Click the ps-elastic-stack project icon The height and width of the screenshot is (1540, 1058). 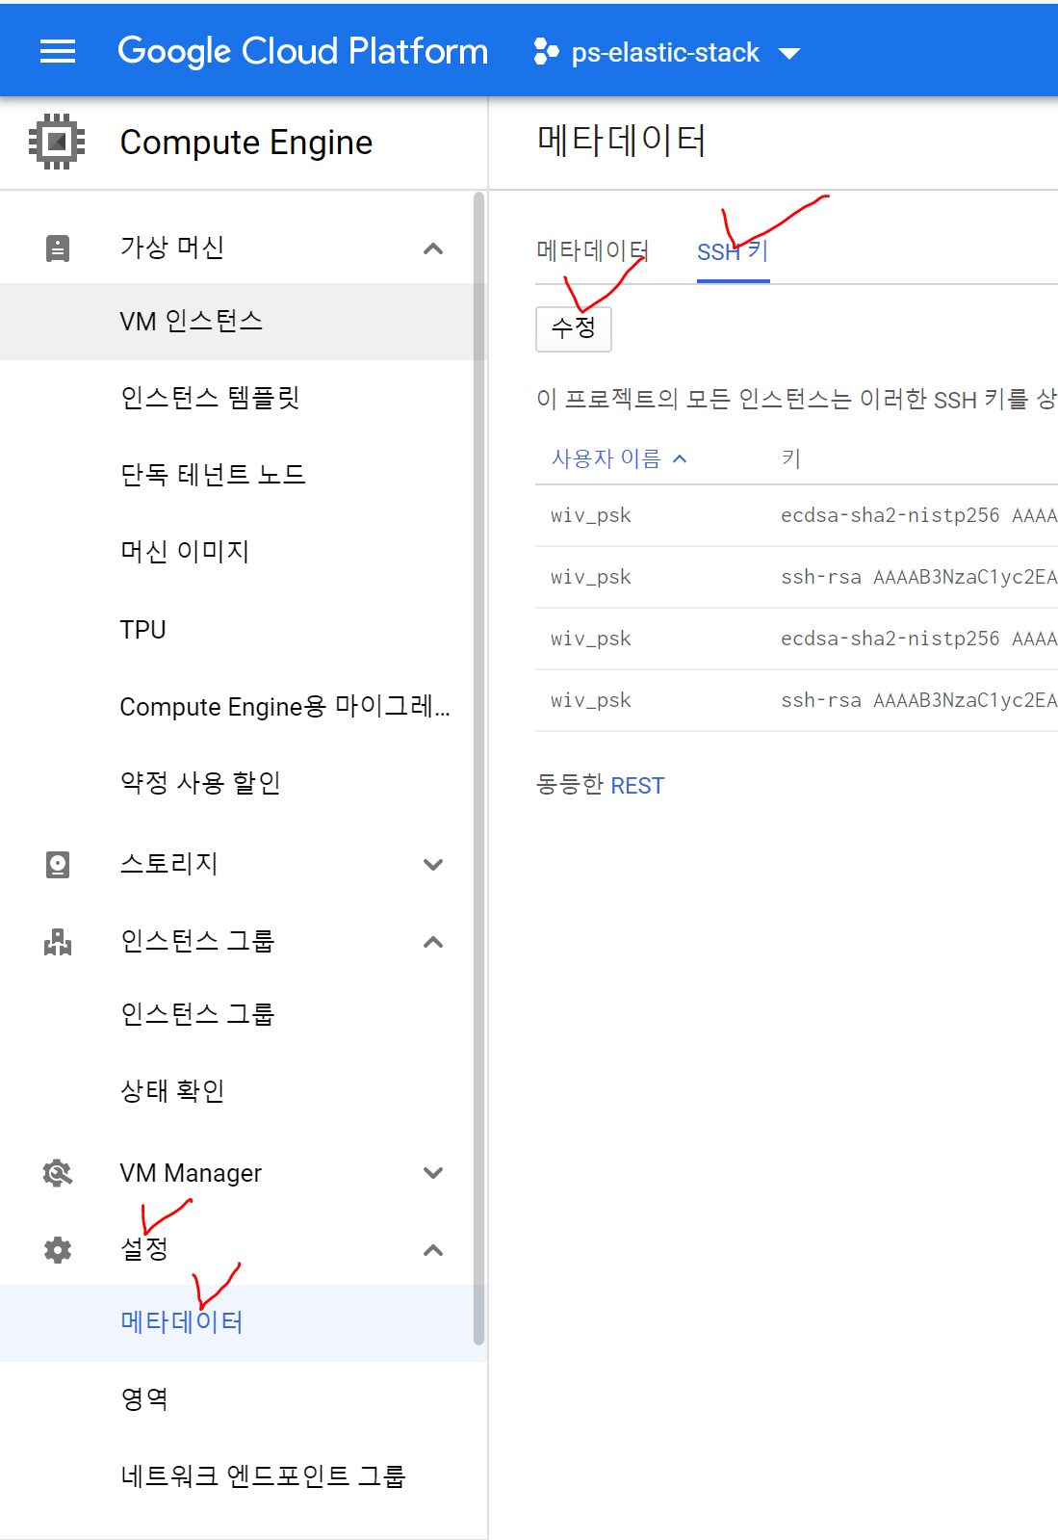(x=546, y=52)
